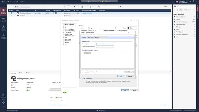The width and height of the screenshot is (199, 112).
Task: Open the Color Black dropdown
Action: pyautogui.click(x=132, y=28)
